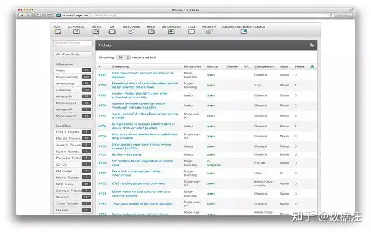Open ticket 'User project repo view shows wrong'
The image size is (371, 232).
pos(142,146)
